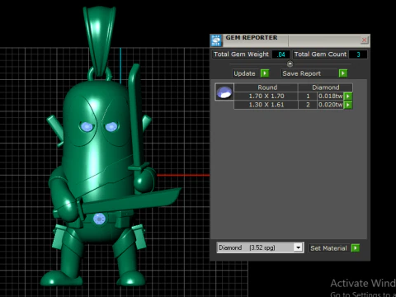Click green arrow next to Save Report
The width and height of the screenshot is (396, 297).
[x=343, y=73]
